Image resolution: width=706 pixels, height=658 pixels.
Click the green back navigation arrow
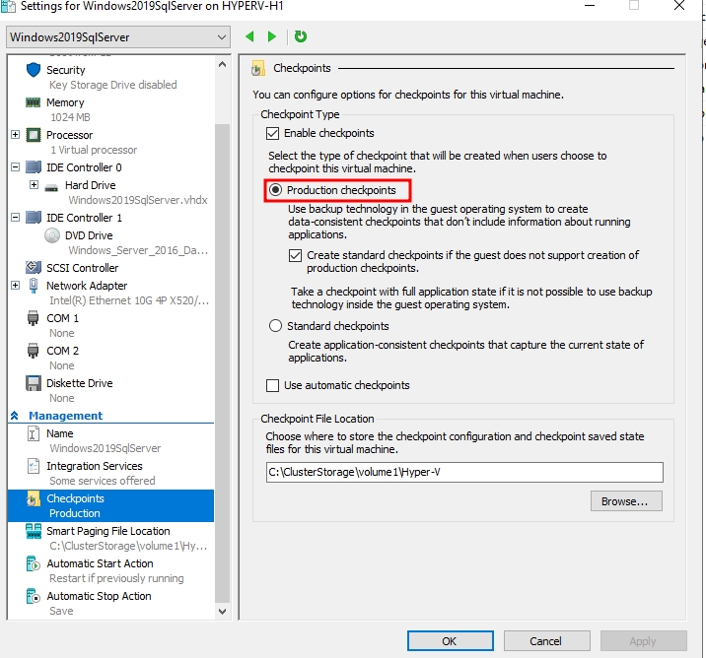pyautogui.click(x=249, y=37)
